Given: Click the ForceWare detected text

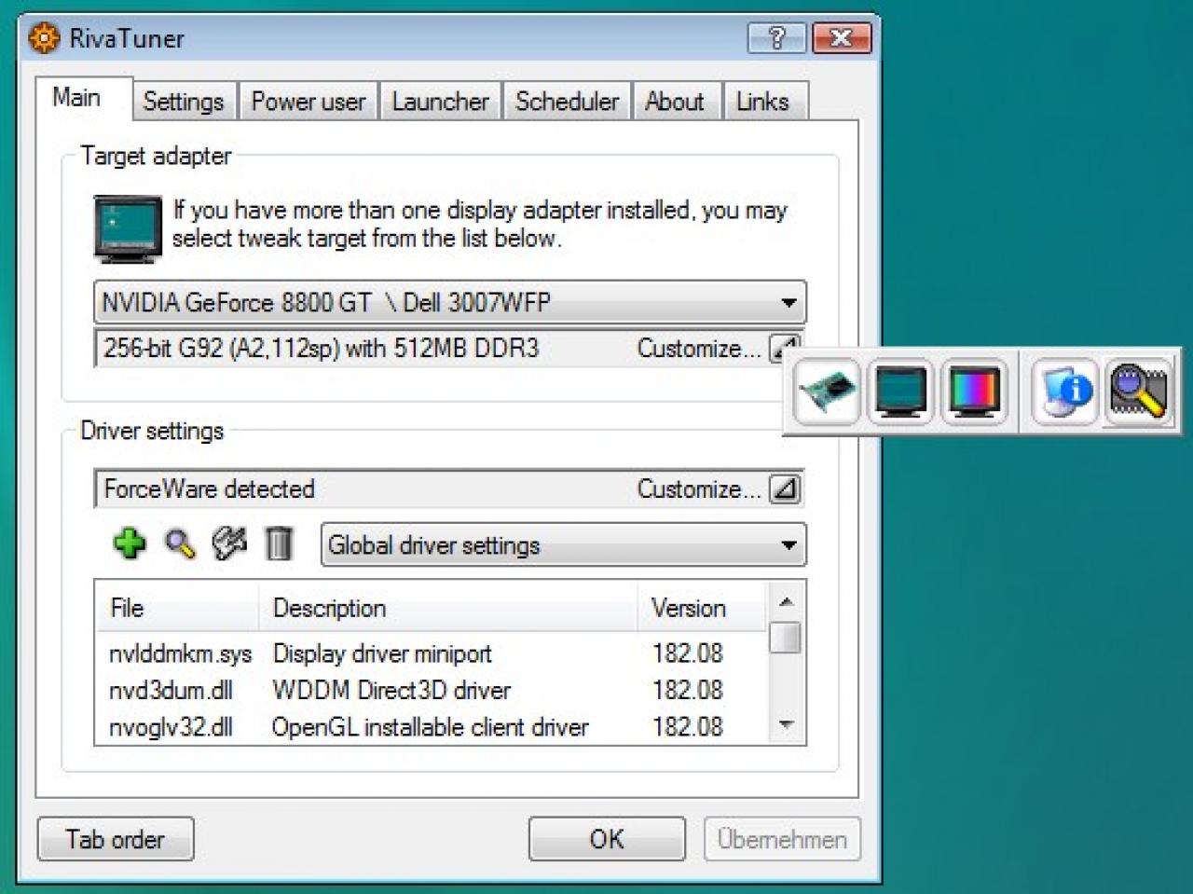Looking at the screenshot, I should 210,488.
